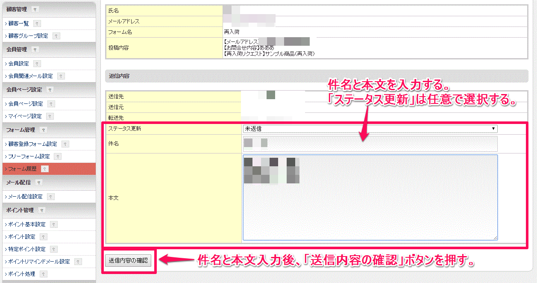Viewport: 537px width, 283px height.
Task: Open マイページ設定 in sidebar
Action: pos(25,116)
